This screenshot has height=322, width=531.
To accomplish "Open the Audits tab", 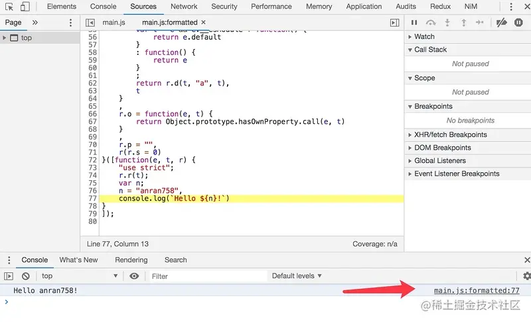I will tap(406, 7).
